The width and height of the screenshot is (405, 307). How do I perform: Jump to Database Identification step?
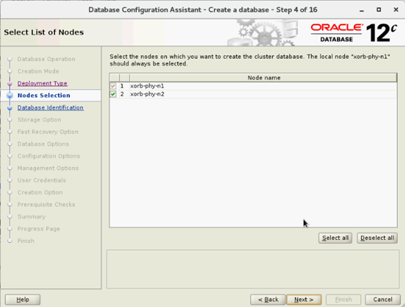coord(51,108)
